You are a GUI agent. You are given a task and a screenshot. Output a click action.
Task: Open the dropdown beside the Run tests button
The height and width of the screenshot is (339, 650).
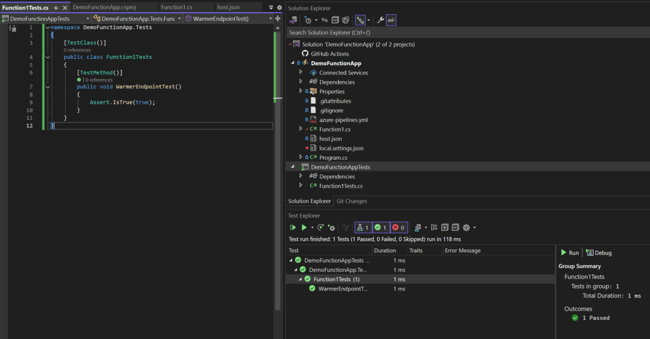pos(312,227)
